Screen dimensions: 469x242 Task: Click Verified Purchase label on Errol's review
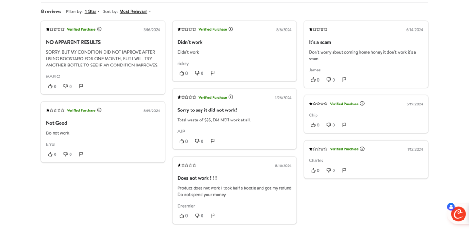pyautogui.click(x=81, y=110)
